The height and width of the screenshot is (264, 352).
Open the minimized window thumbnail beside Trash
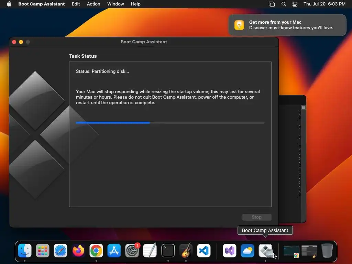click(309, 251)
